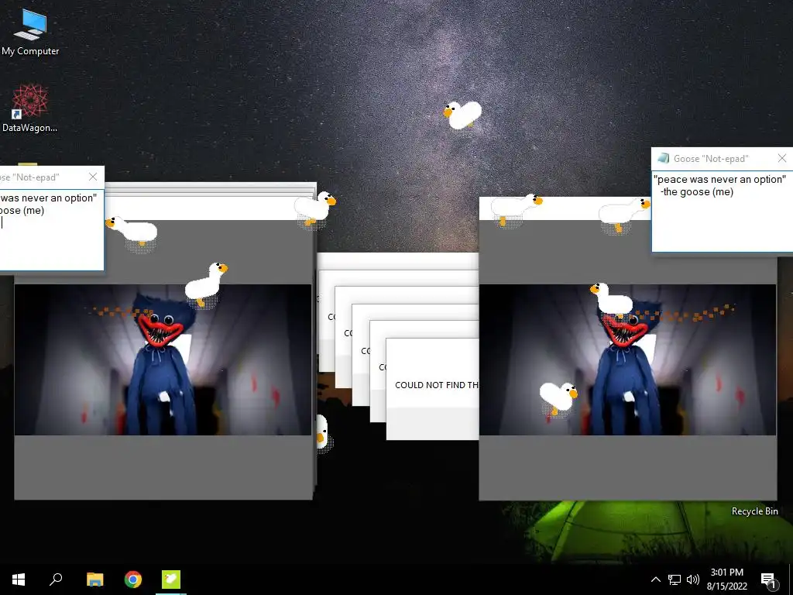The height and width of the screenshot is (595, 793).
Task: Click the right Goose Not-epad title icon
Action: pos(663,158)
